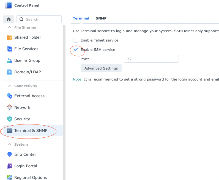Switch to the SNMP tab
This screenshot has height=180, width=219.
[101, 18]
